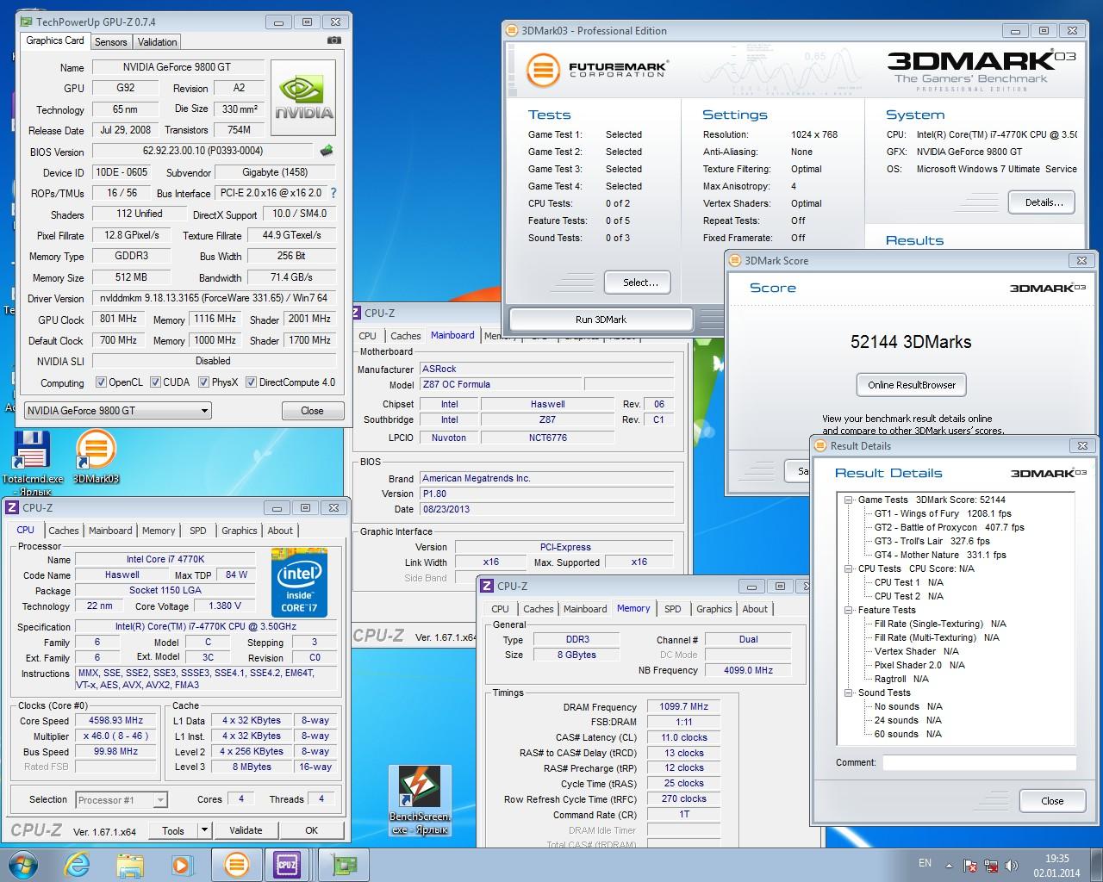Toggle the CUDA checkbox
The height and width of the screenshot is (882, 1103).
155,382
